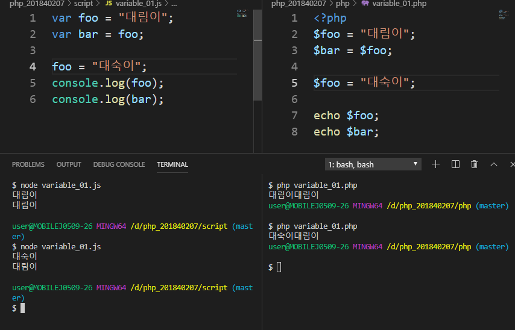The width and height of the screenshot is (515, 330).
Task: Click the right editor minimap
Action: pos(504,15)
